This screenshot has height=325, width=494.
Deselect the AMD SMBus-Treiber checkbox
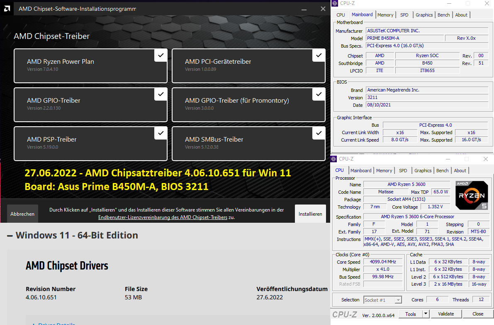point(319,133)
